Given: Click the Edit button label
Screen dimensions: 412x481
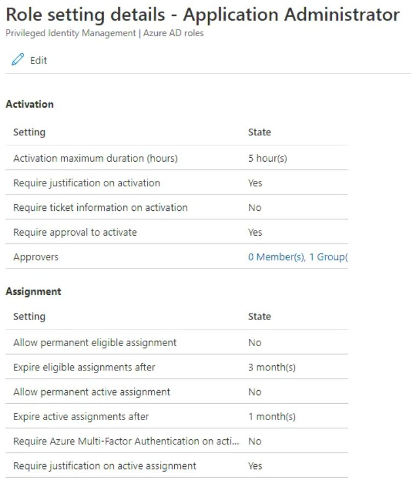Looking at the screenshot, I should 38,60.
